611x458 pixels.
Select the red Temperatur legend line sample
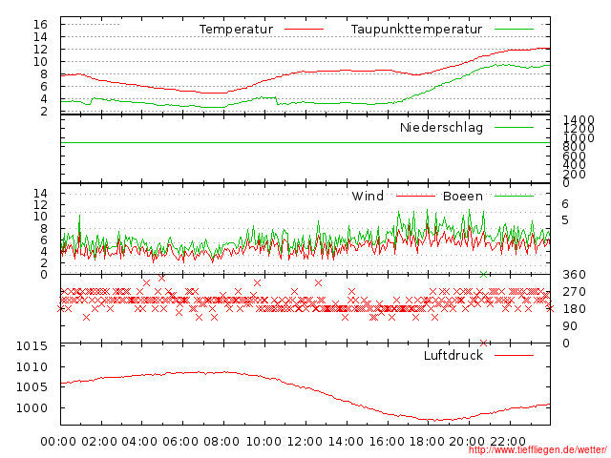304,30
